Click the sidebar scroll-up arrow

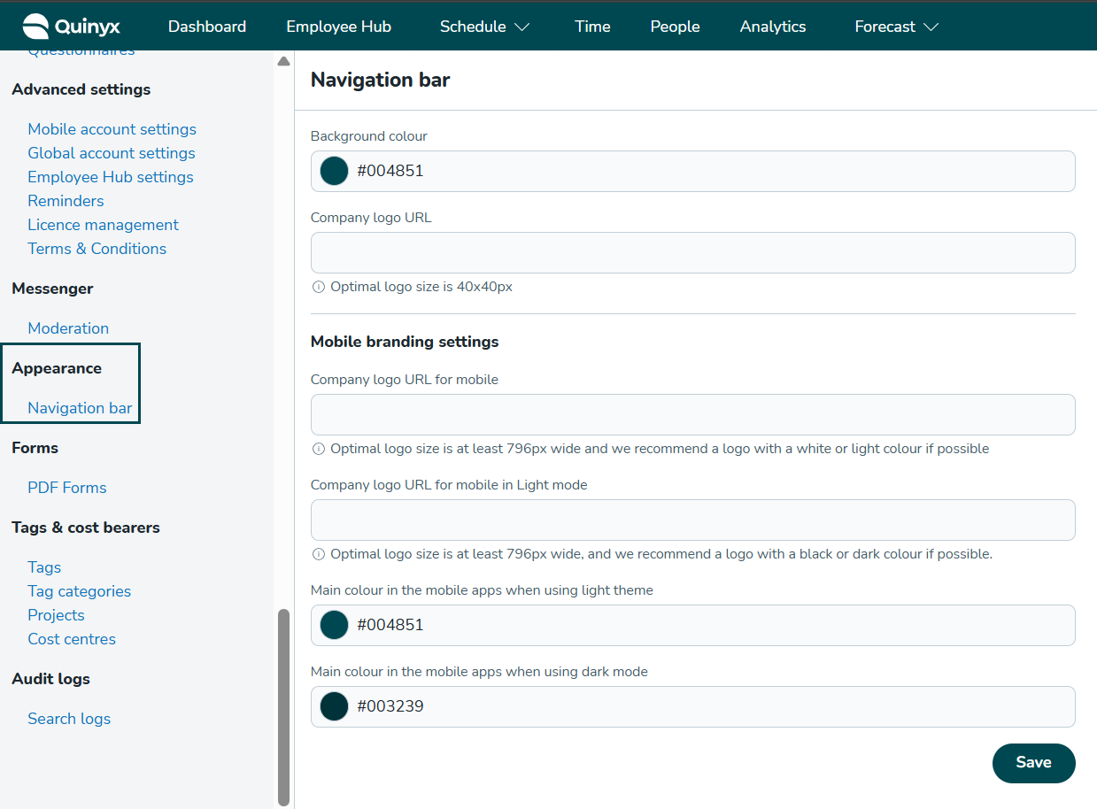283,62
